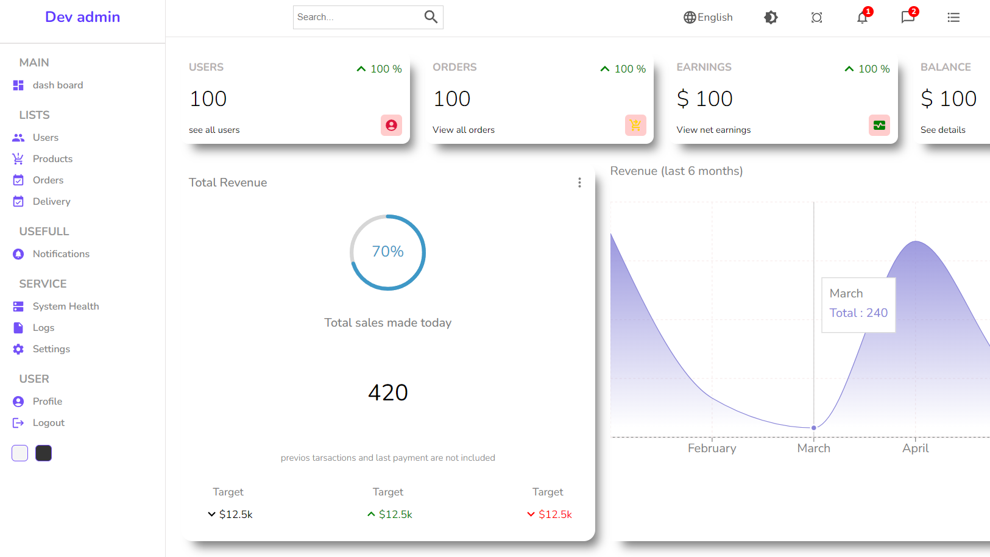The image size is (990, 557).
Task: Open Total Revenue three-dot options menu
Action: [x=579, y=183]
